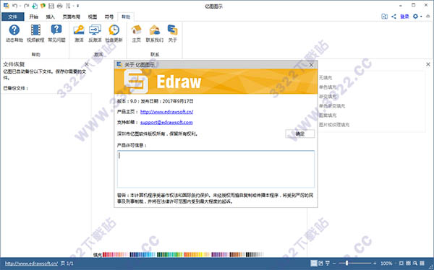Select the 帮助 help tab
The image size is (434, 270).
tap(126, 17)
